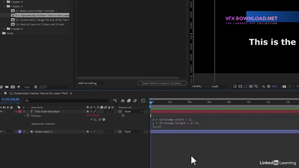Click the 0;00;00;00 current time display
The height and width of the screenshot is (168, 299).
tap(11, 99)
